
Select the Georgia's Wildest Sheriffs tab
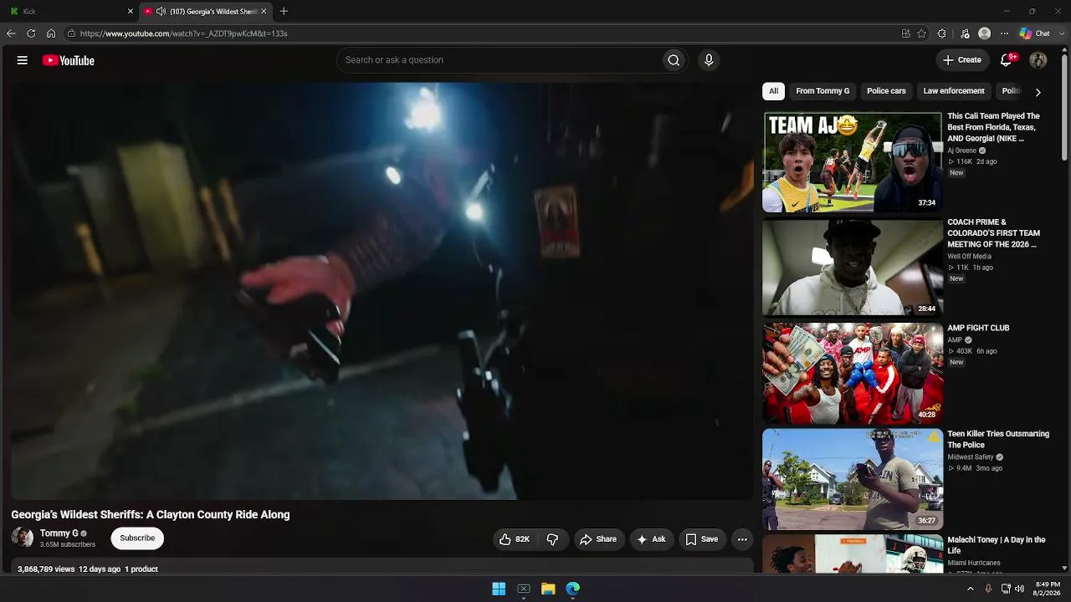tap(206, 11)
